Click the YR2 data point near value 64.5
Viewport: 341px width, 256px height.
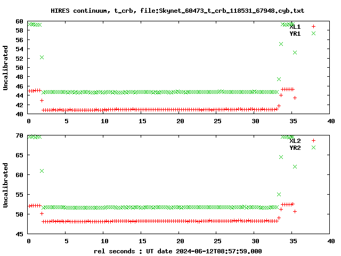click(x=281, y=157)
